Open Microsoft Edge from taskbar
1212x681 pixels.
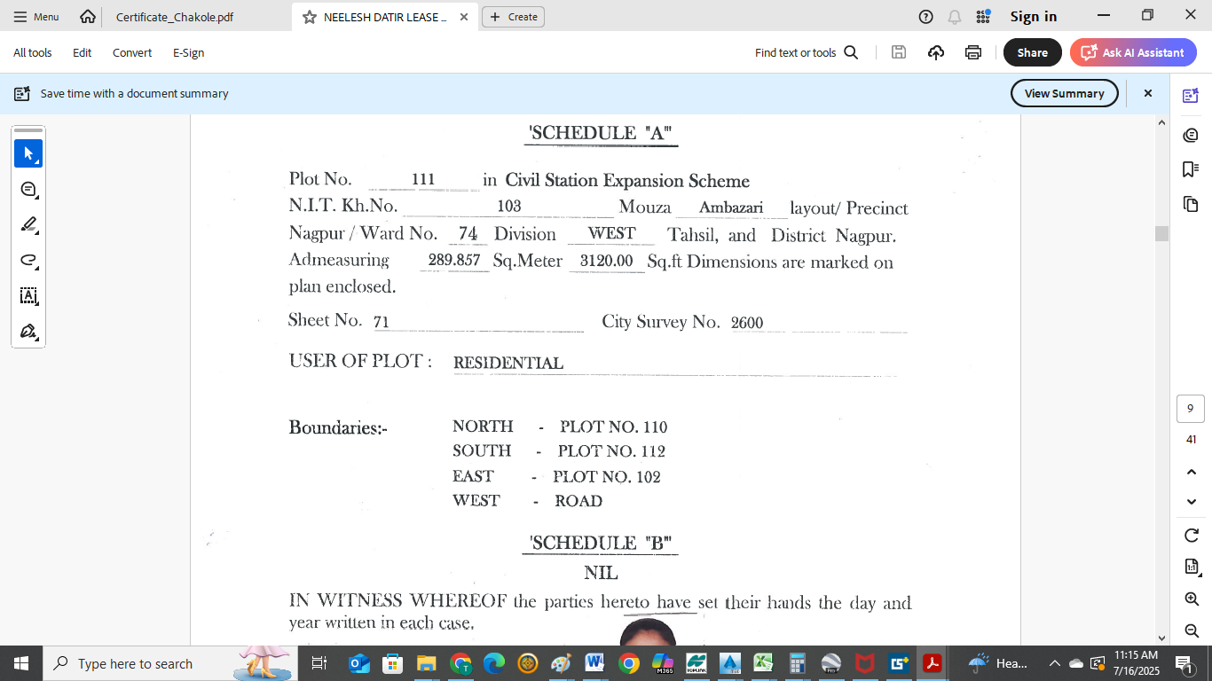(494, 663)
